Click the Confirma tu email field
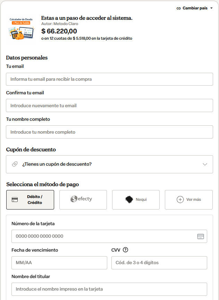 click(x=109, y=106)
